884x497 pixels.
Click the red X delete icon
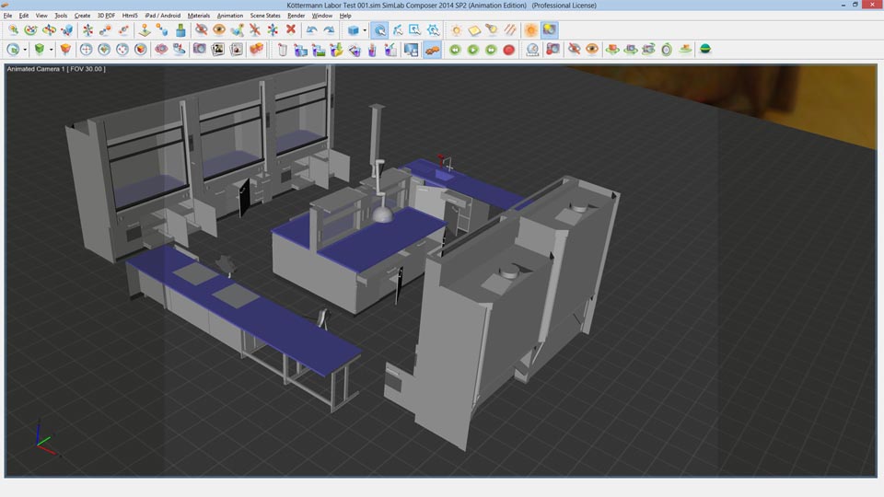pyautogui.click(x=291, y=30)
